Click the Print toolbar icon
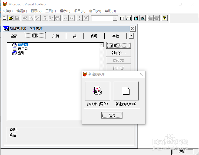The height and width of the screenshot is (155, 199). (25, 18)
